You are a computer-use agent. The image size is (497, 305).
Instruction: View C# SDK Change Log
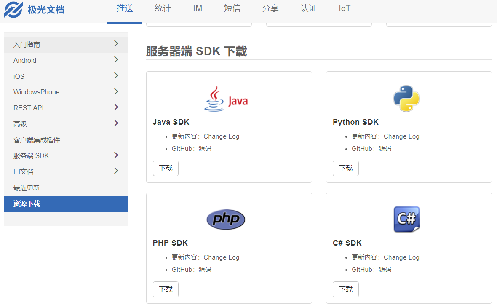click(401, 257)
